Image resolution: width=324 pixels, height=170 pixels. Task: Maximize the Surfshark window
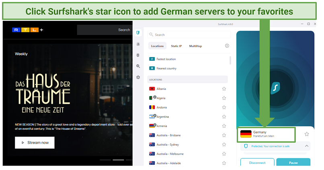coord(308,24)
